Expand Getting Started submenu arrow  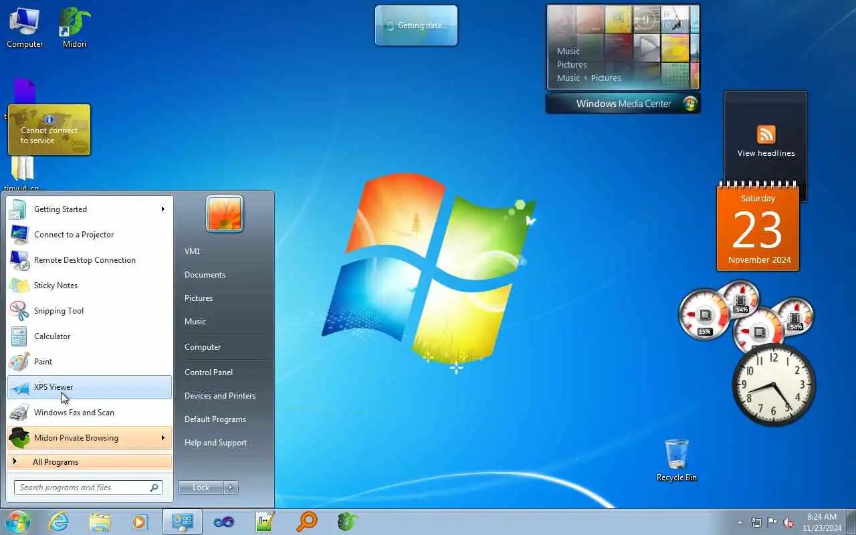pyautogui.click(x=163, y=209)
